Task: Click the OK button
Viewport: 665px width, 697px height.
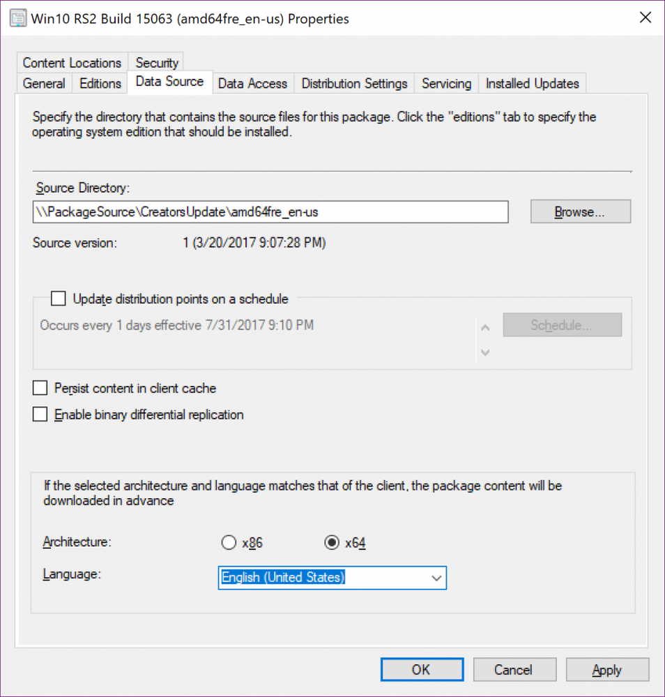Action: pyautogui.click(x=422, y=669)
